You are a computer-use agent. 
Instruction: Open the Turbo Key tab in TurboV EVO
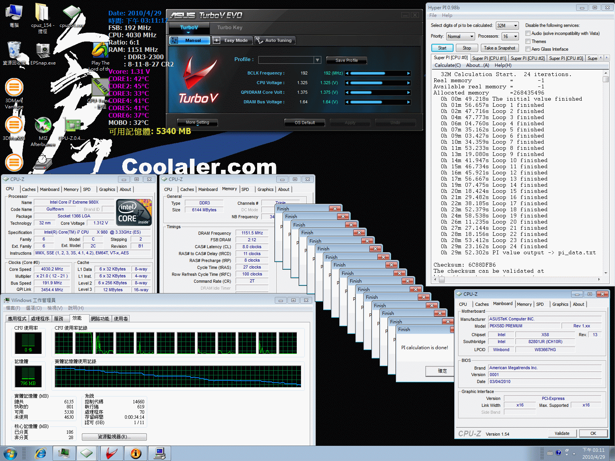click(x=230, y=28)
